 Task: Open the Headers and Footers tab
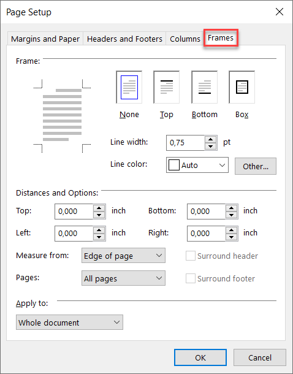124,39
